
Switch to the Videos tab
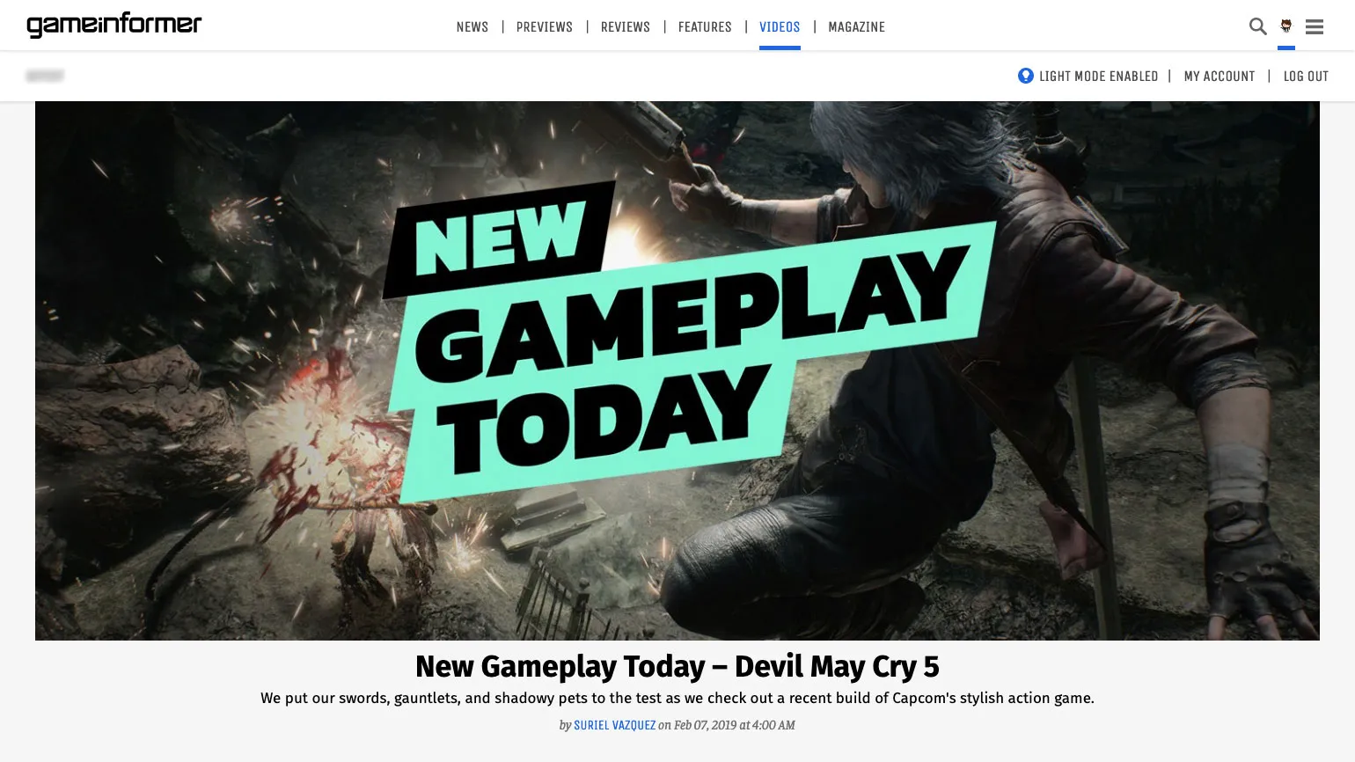tap(780, 27)
